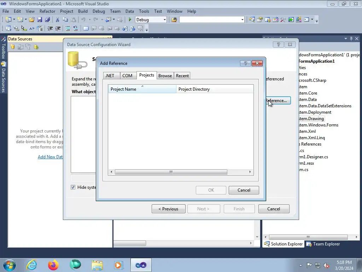The width and height of the screenshot is (362, 272).
Task: Sort by the Project Directory column header
Action: point(215,89)
